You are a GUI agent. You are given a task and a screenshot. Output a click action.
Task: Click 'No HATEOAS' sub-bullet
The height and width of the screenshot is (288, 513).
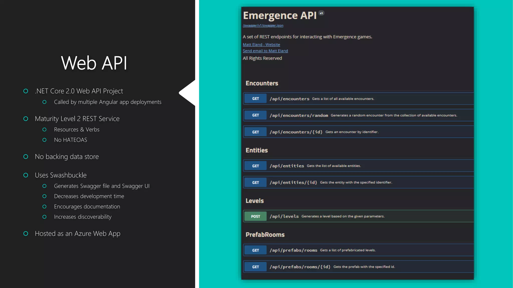[x=71, y=140]
